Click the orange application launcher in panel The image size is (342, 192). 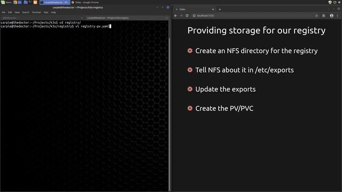point(35,2)
